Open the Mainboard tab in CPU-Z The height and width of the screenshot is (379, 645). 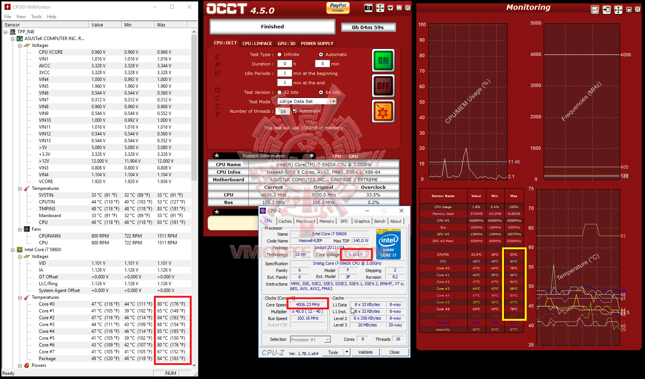(305, 221)
